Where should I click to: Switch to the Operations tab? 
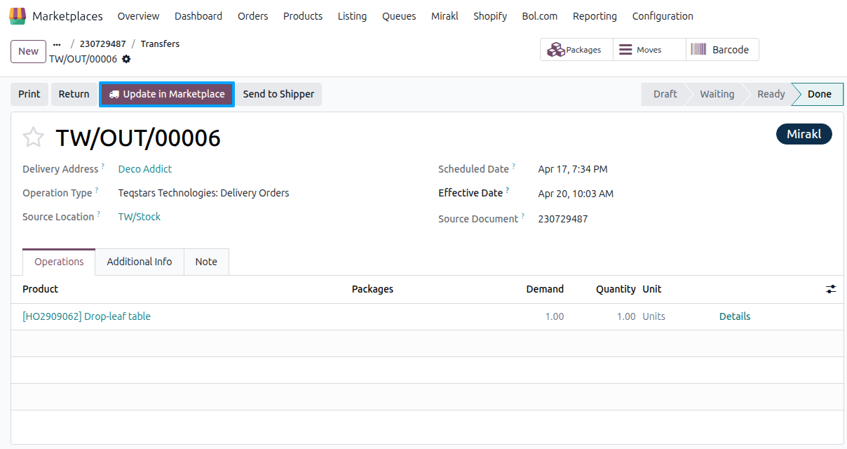pos(59,262)
